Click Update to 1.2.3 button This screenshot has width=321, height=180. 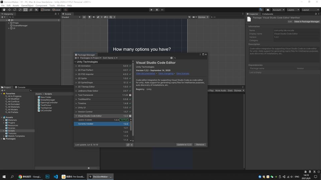tap(184, 144)
